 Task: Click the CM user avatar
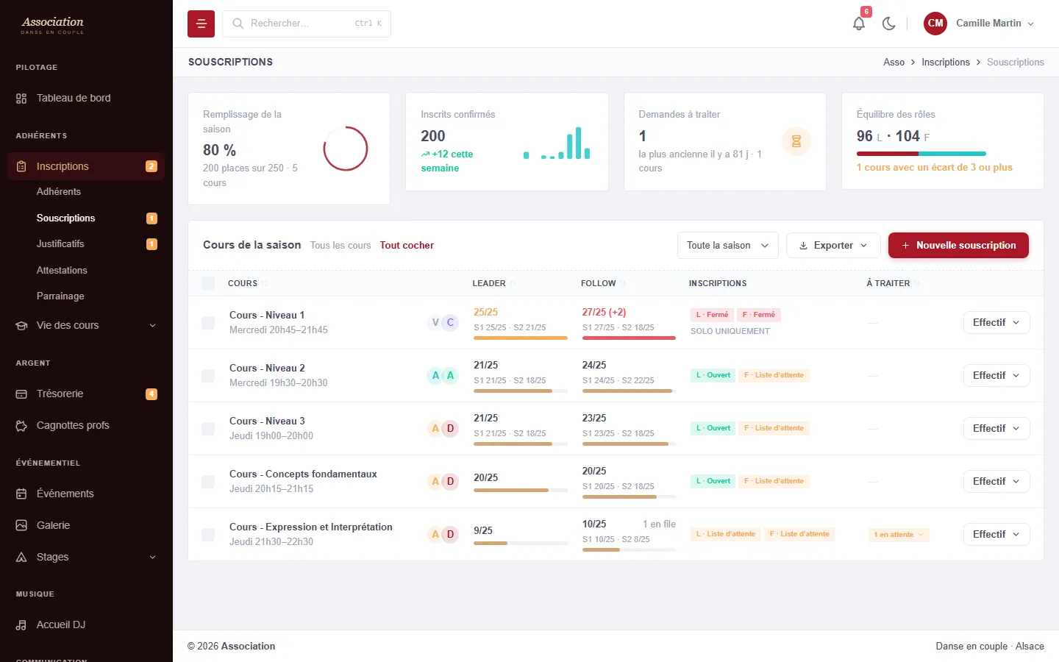point(935,24)
